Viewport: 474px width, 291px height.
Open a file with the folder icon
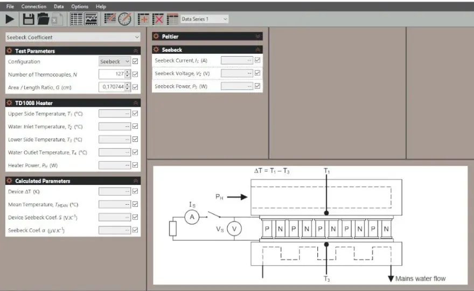43,19
